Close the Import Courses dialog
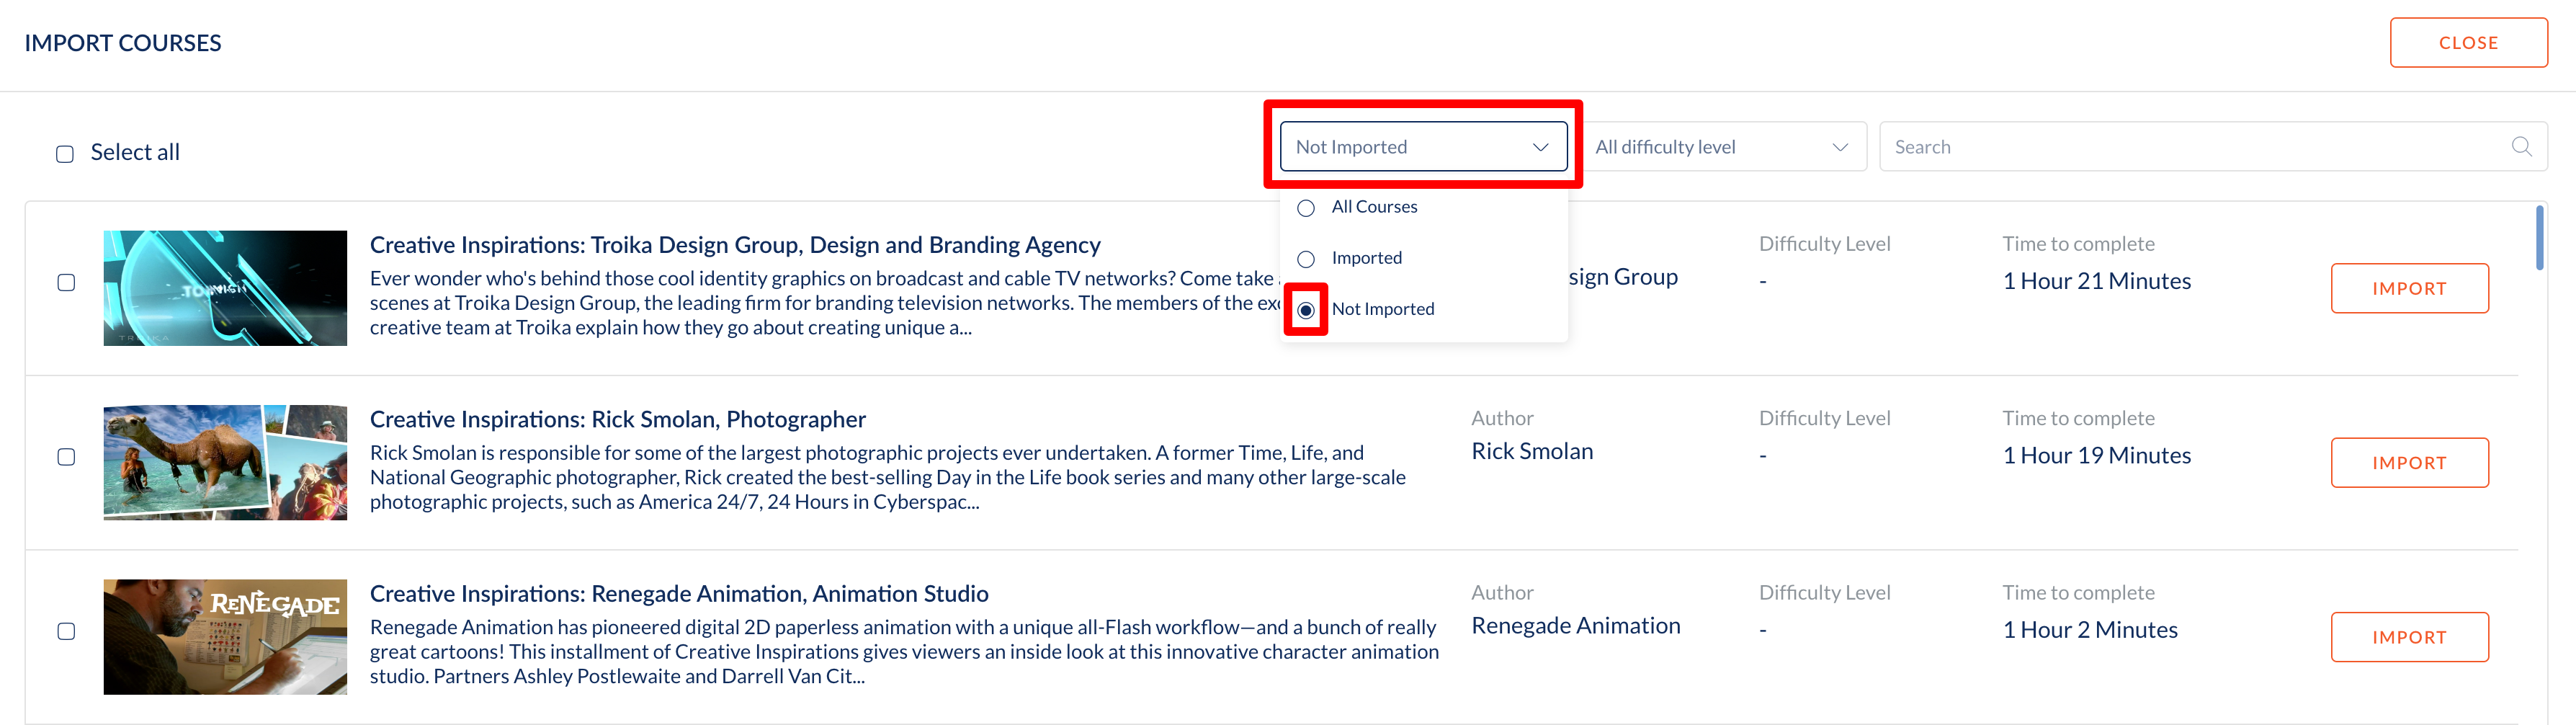The image size is (2576, 725). pyautogui.click(x=2468, y=43)
